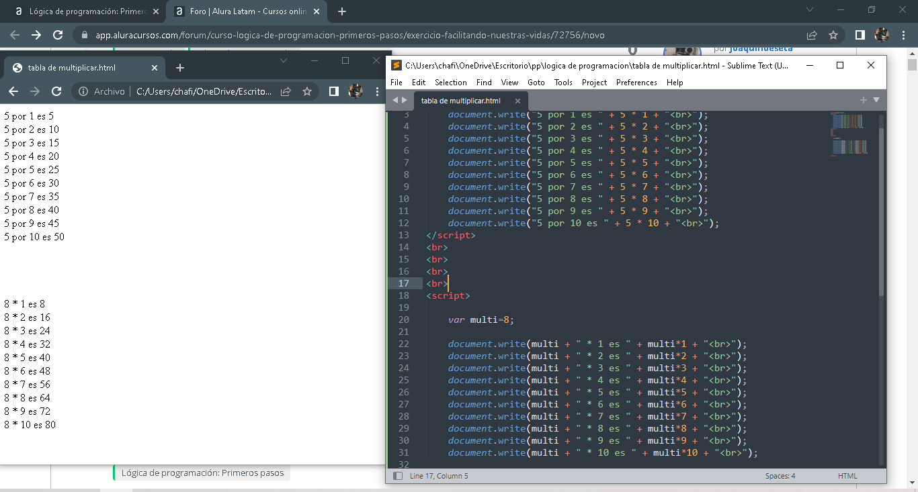
Task: Change indentation via Spaces: 4
Action: click(780, 476)
